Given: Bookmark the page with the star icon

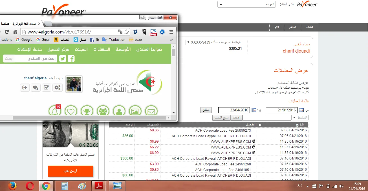Looking at the screenshot, I should pyautogui.click(x=126, y=32).
